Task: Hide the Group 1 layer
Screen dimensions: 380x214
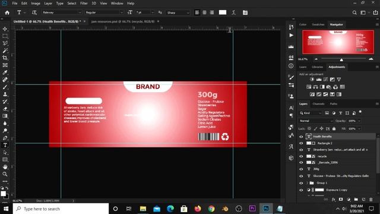Action: pyautogui.click(x=301, y=183)
